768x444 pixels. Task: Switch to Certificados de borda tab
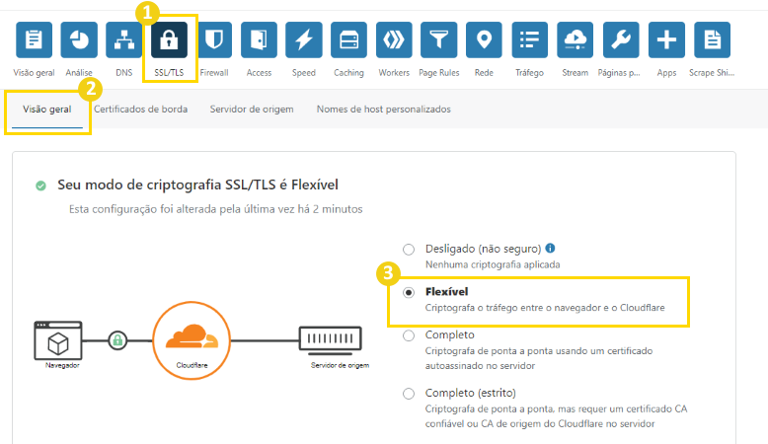click(x=140, y=110)
